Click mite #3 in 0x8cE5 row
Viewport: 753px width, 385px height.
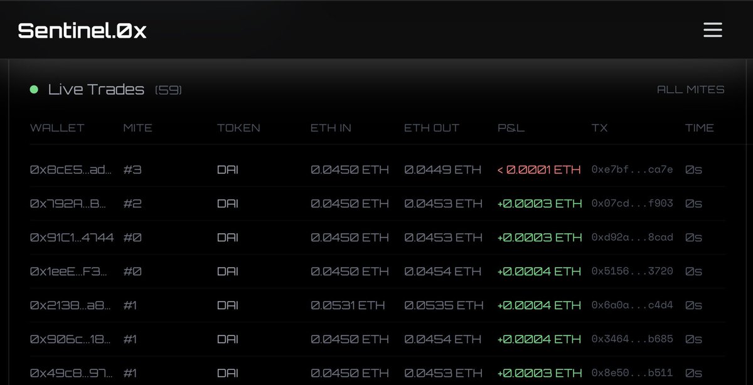click(x=132, y=170)
